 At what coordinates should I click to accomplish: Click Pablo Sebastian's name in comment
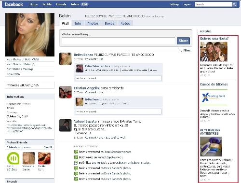point(98,66)
